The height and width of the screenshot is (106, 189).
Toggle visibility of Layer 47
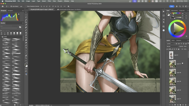coord(168,64)
